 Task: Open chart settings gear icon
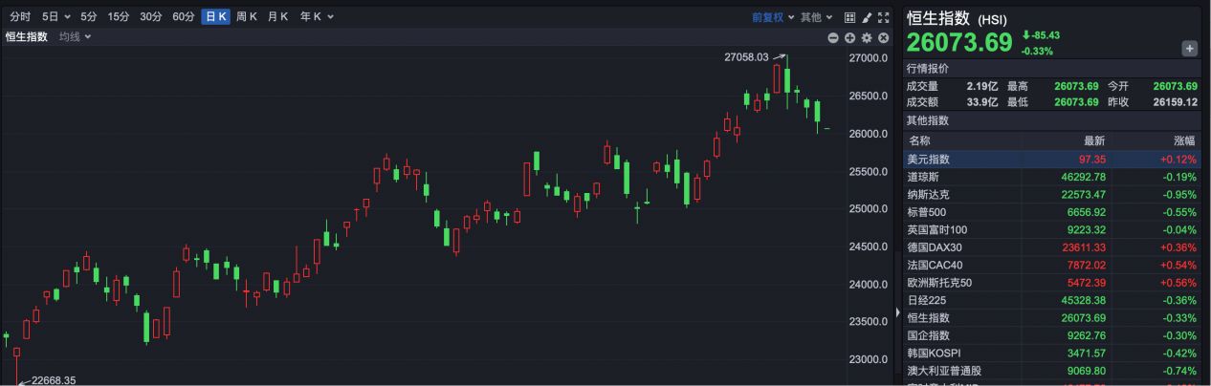[x=867, y=37]
